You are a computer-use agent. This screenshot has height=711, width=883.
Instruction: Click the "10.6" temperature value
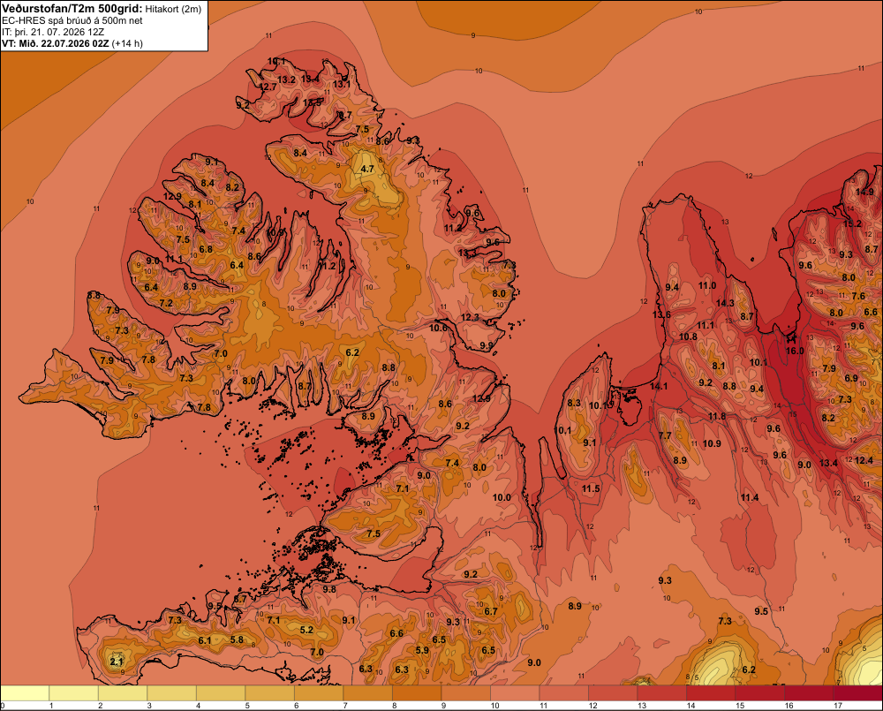click(x=438, y=328)
